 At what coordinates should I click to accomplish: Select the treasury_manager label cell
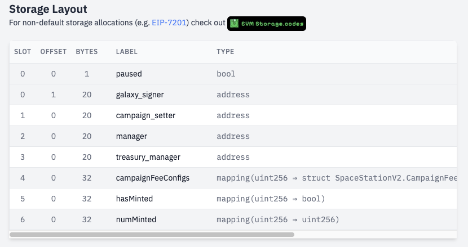(148, 157)
